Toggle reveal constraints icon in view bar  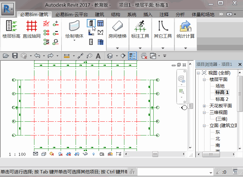coord(119,154)
